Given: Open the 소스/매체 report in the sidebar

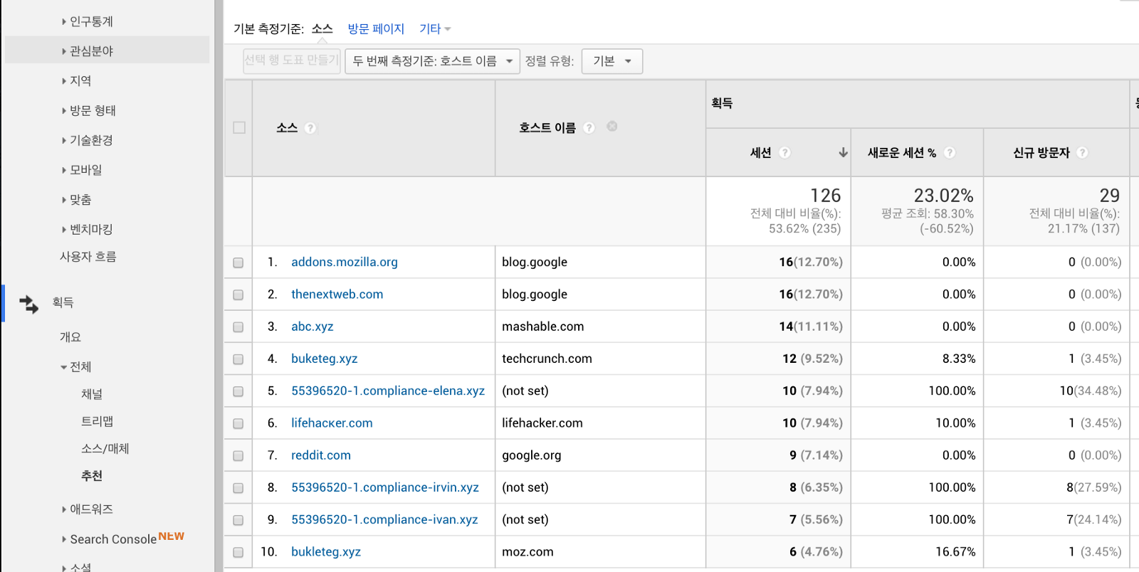Looking at the screenshot, I should pyautogui.click(x=105, y=448).
